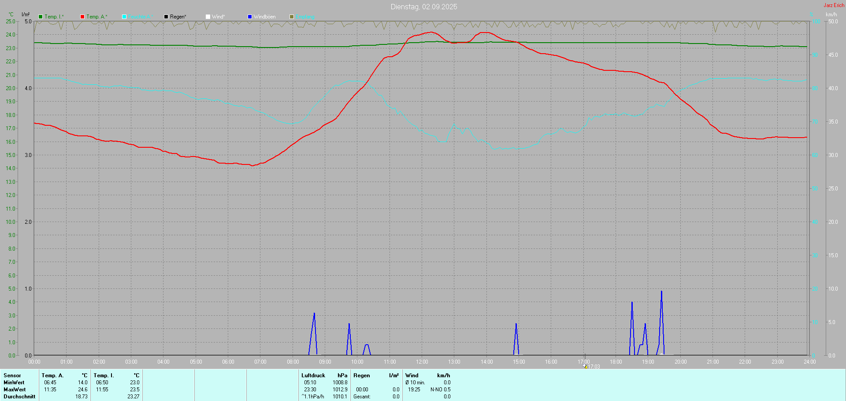Select the 'Temp. I.*' legend label
This screenshot has height=401, width=846.
tap(54, 17)
